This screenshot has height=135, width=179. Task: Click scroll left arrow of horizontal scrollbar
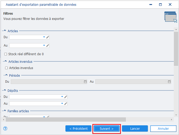coord(4,120)
